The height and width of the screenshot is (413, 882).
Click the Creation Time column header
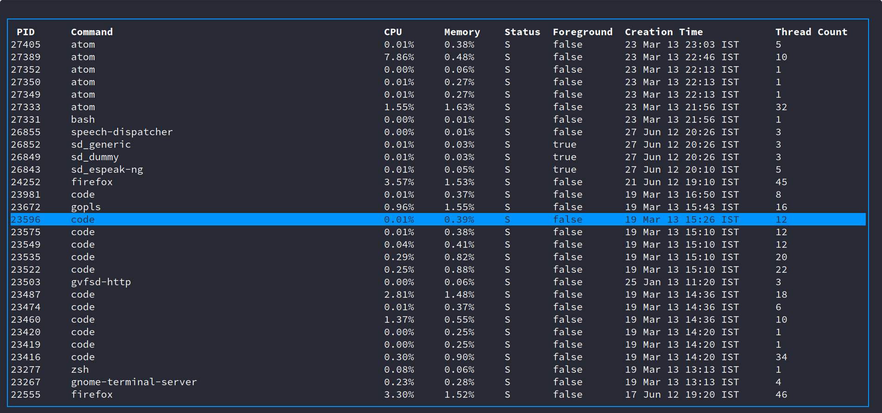pos(664,32)
